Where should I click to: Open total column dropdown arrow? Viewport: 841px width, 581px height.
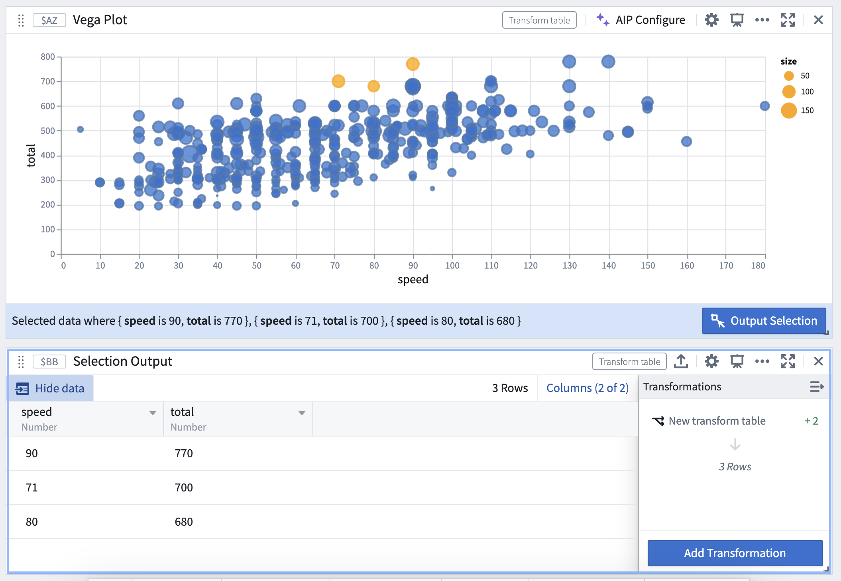click(302, 413)
